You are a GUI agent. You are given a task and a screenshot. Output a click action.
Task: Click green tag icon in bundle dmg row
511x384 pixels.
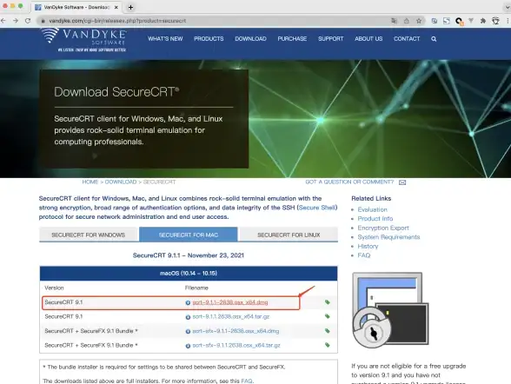pos(327,331)
